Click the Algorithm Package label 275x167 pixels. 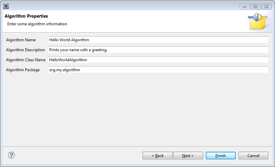click(23, 70)
